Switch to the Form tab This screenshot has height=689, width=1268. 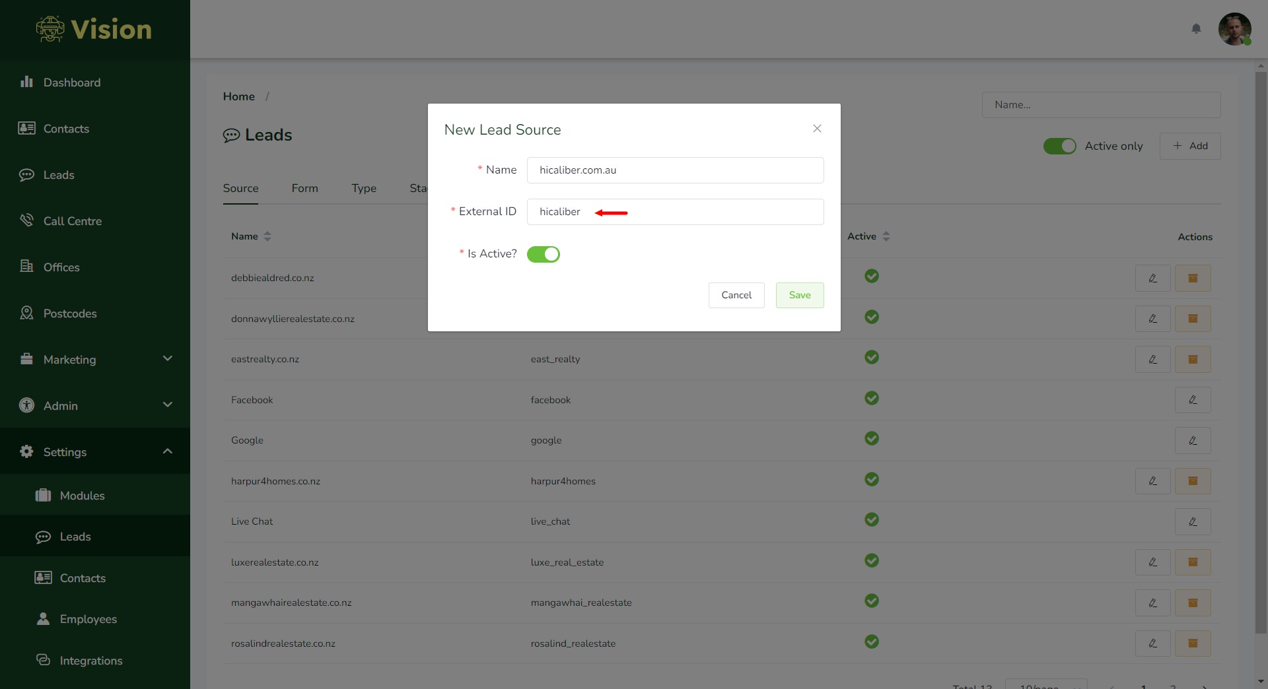coord(304,188)
